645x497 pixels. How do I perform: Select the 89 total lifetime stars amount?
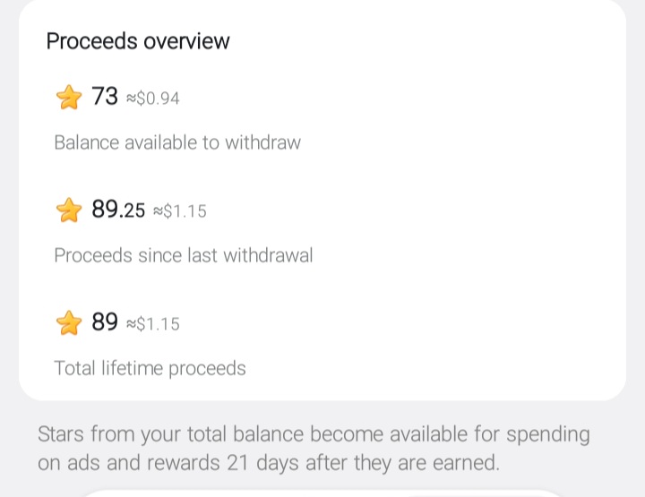[105, 321]
